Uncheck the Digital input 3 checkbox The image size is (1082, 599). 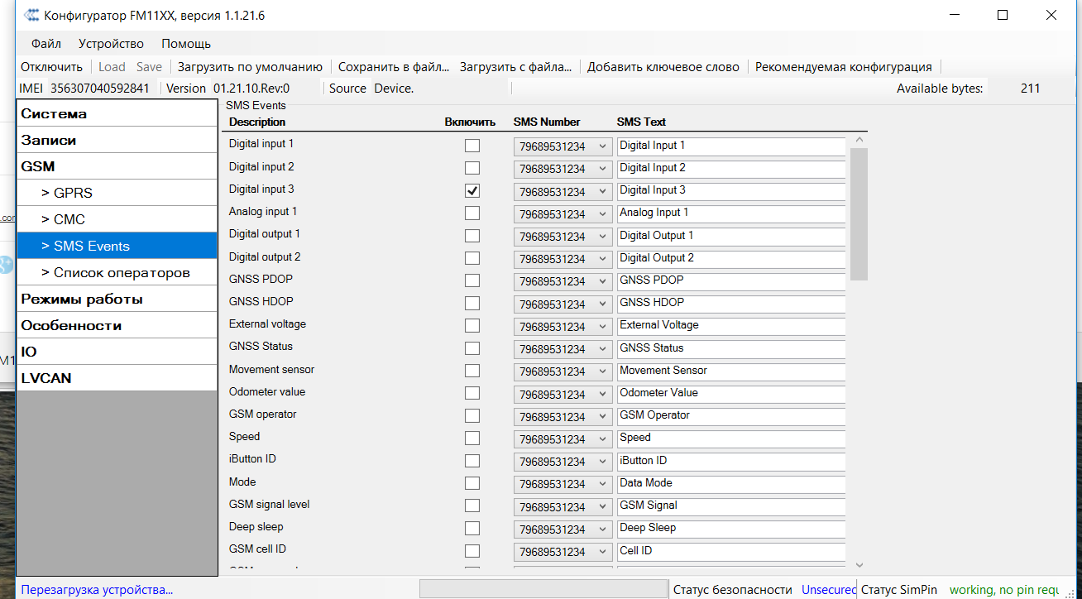pos(472,190)
